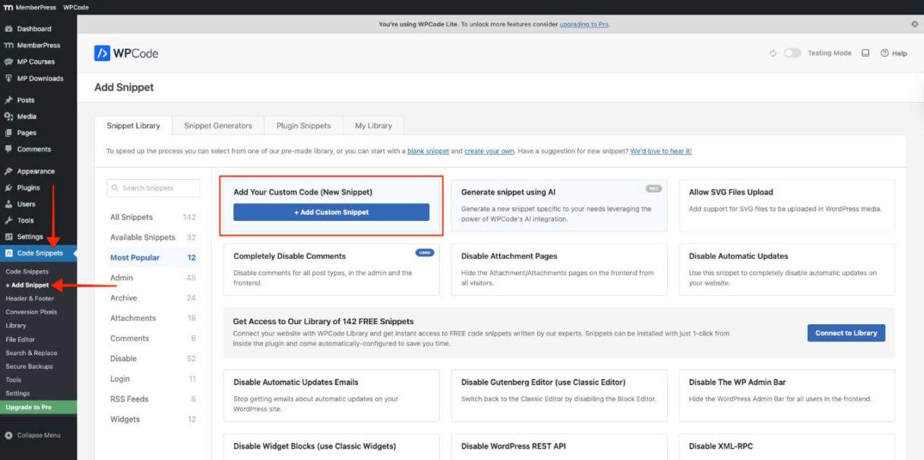Open the Help question mark icon
This screenshot has height=460, width=924.
click(x=884, y=53)
